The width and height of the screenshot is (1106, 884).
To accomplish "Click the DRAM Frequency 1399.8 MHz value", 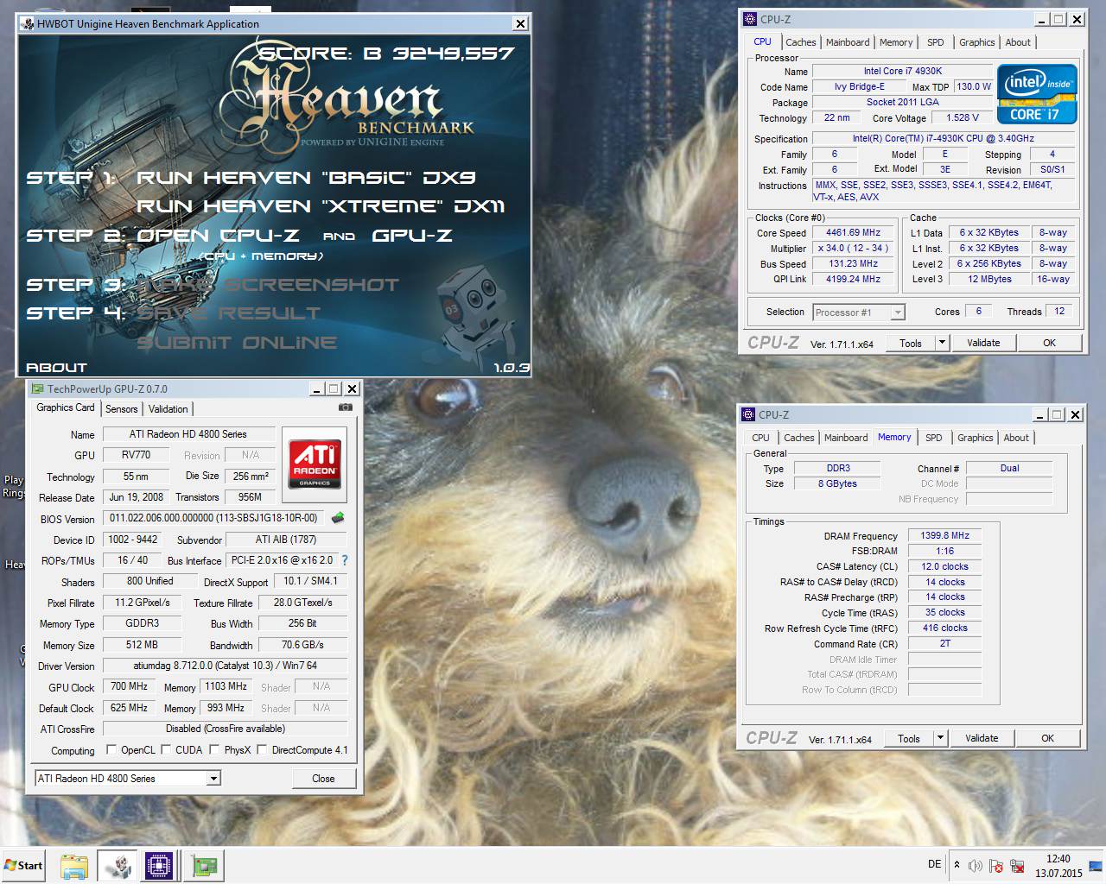I will coord(945,536).
